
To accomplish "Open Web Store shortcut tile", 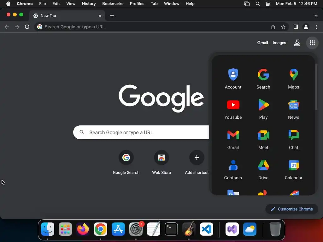I will pos(161,163).
